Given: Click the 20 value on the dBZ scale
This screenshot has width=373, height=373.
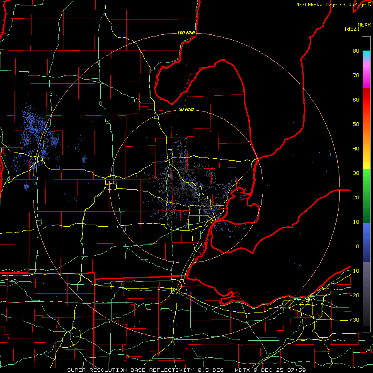Looking at the screenshot, I should click(x=356, y=197).
